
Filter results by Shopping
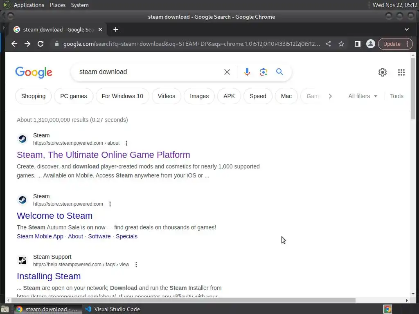click(34, 96)
